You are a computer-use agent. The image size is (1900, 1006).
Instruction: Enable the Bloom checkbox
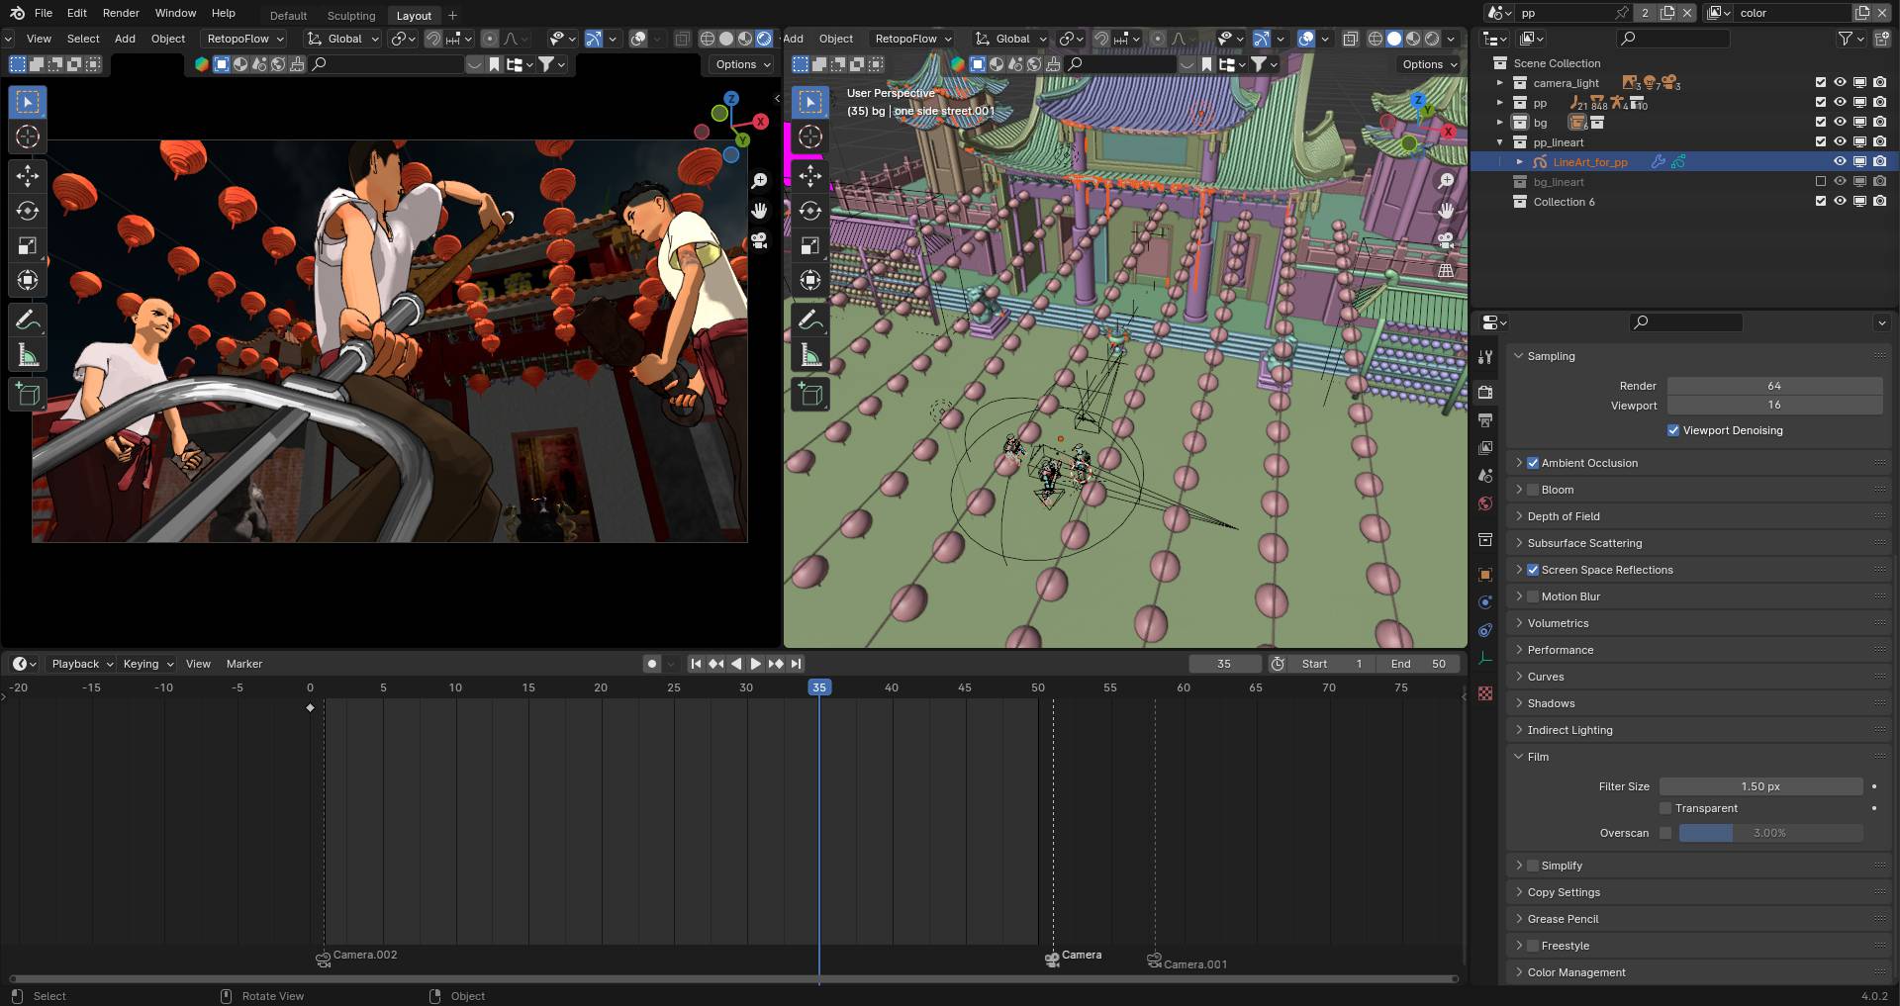1533,490
